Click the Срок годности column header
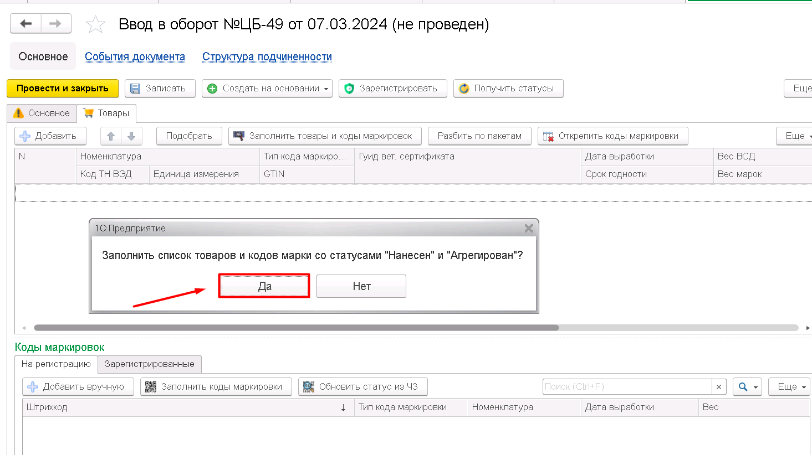This screenshot has height=455, width=812. click(x=647, y=174)
